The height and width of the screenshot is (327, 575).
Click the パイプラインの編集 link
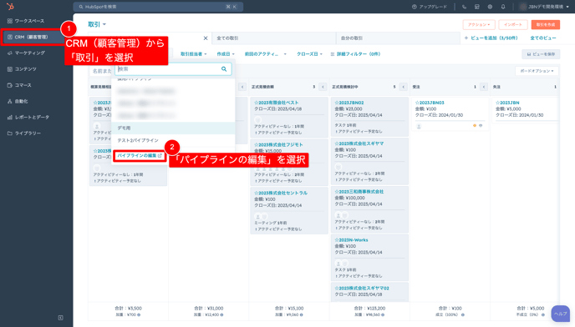[140, 156]
